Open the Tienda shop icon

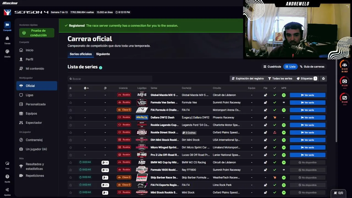(7, 38)
